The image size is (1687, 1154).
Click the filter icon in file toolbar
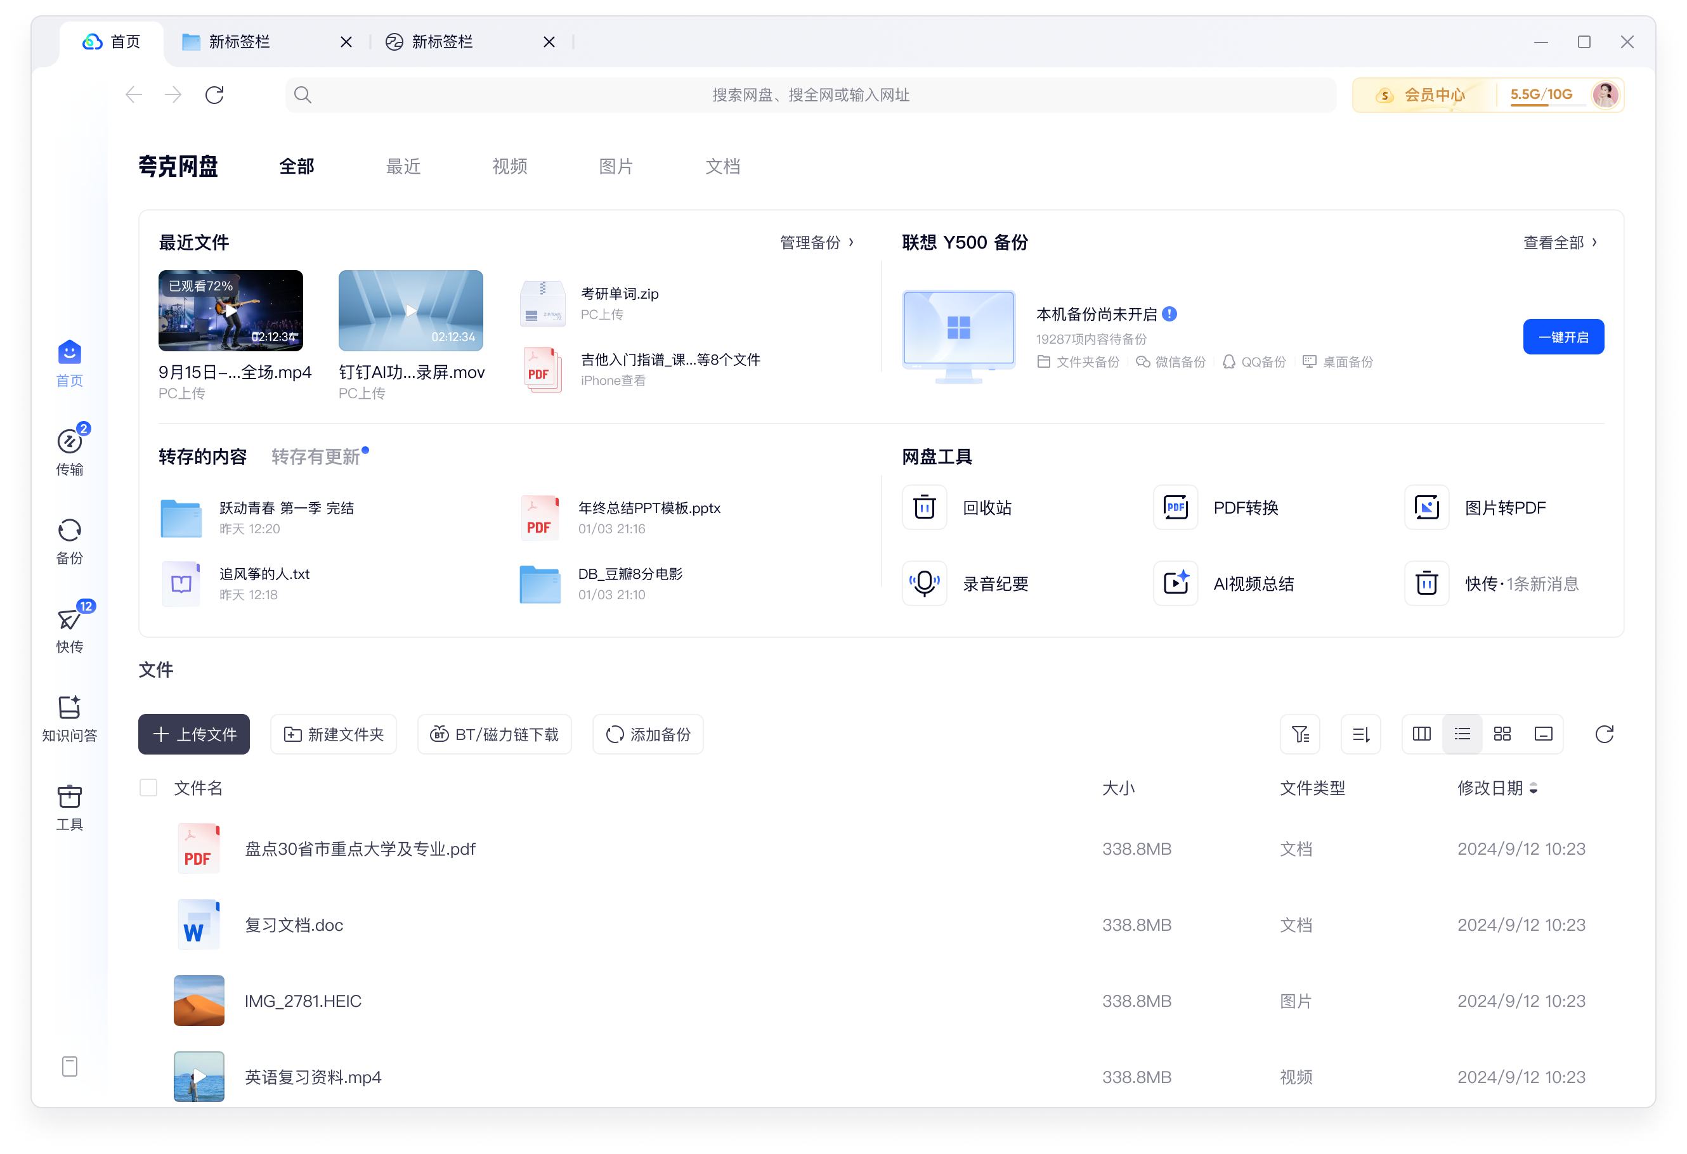(x=1300, y=734)
